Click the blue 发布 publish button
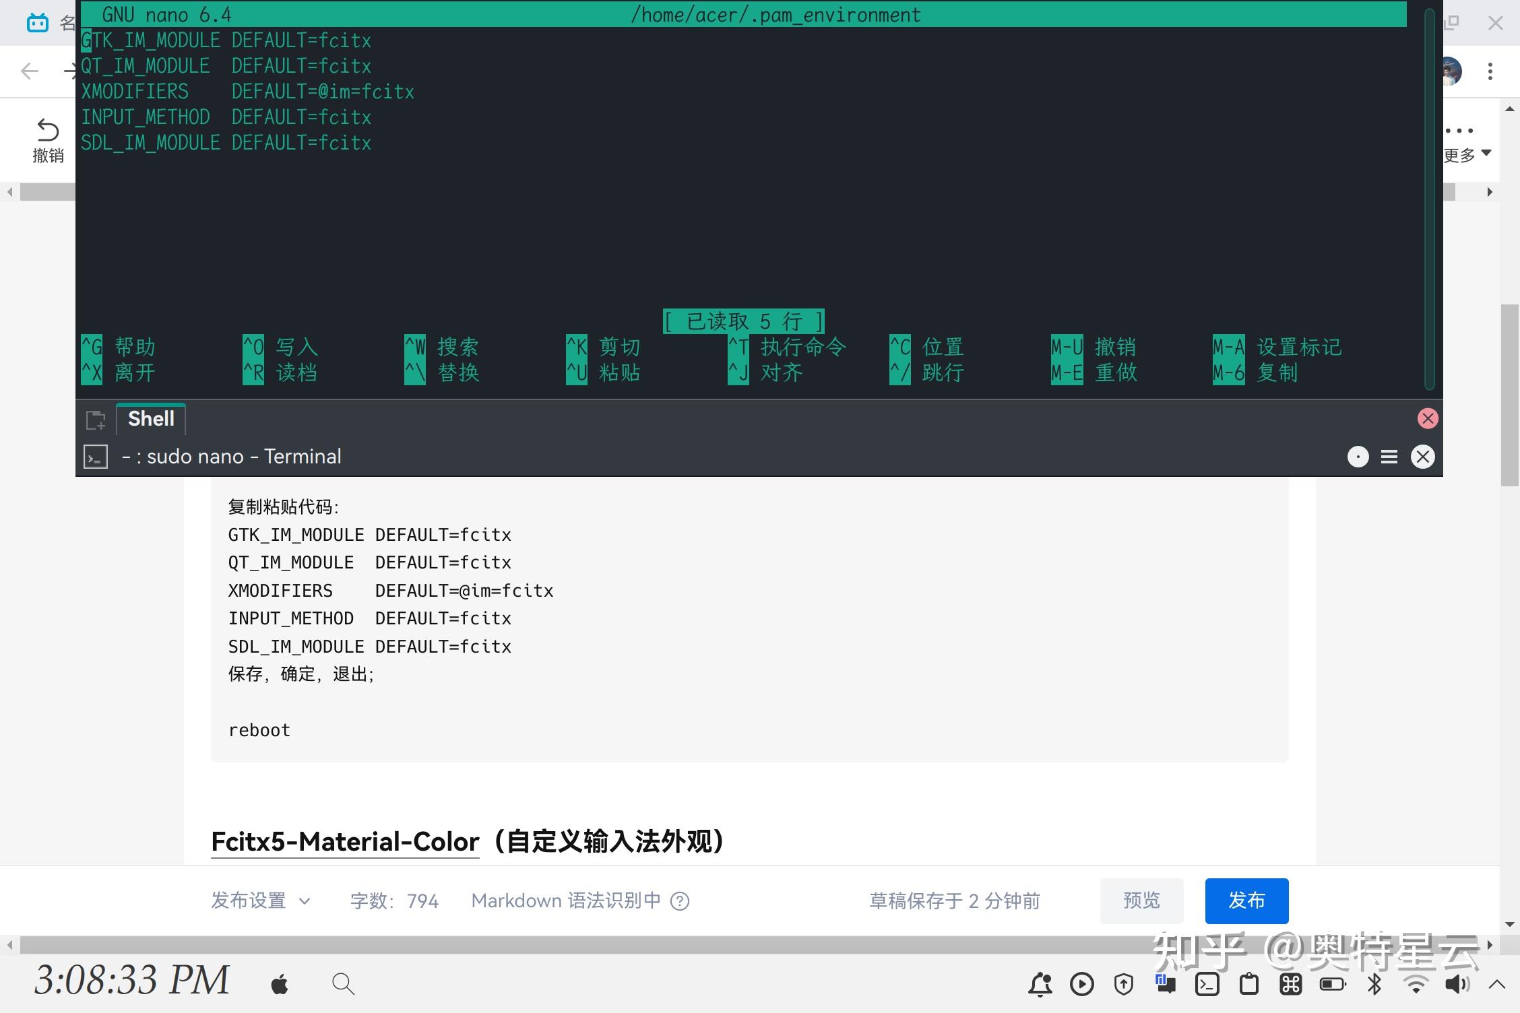 click(x=1246, y=901)
